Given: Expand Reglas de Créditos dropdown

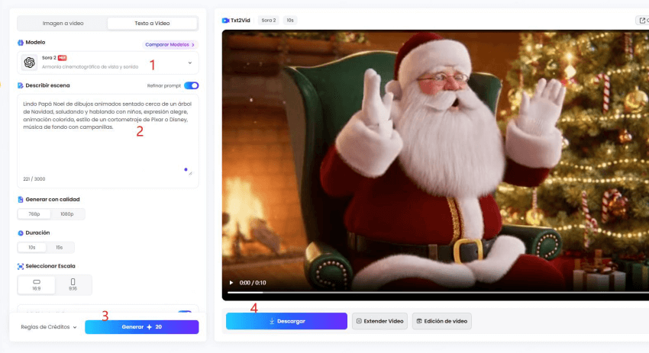Looking at the screenshot, I should (x=49, y=327).
